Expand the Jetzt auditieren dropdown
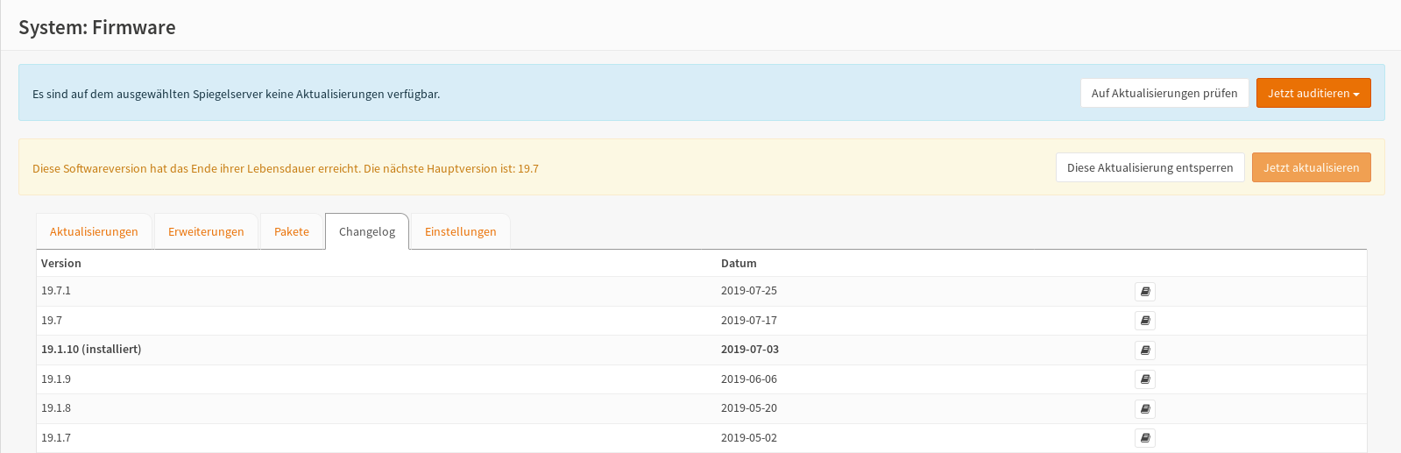The width and height of the screenshot is (1401, 453). [x=1313, y=93]
